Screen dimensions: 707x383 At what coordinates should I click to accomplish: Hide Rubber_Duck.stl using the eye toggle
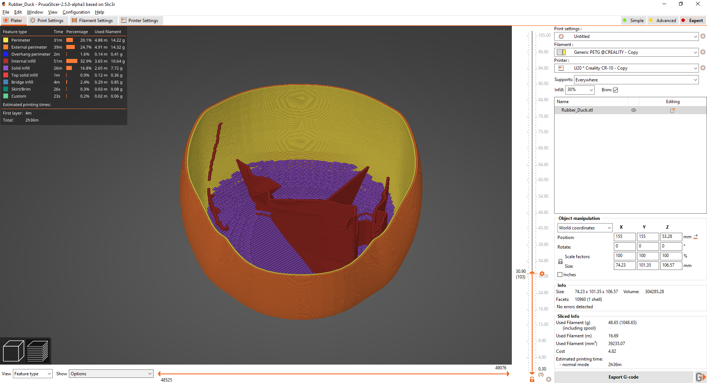pos(633,110)
